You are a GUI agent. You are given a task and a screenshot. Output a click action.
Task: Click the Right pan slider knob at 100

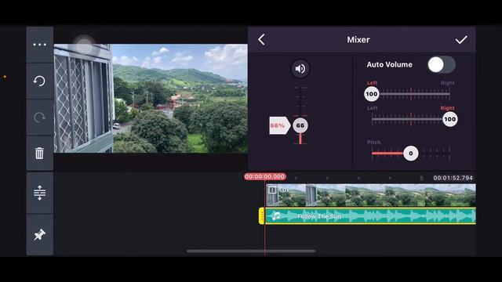(x=449, y=119)
